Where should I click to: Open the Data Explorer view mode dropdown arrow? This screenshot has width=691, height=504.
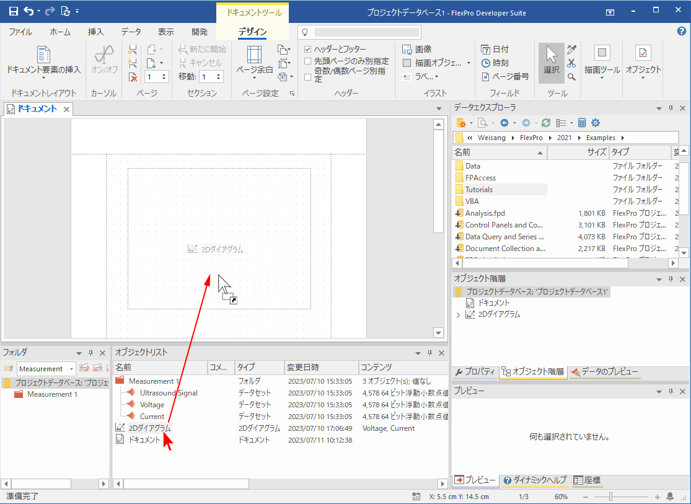(571, 123)
